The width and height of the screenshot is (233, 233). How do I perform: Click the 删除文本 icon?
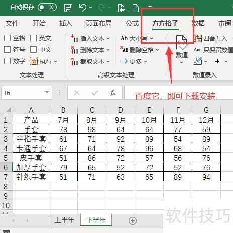[74, 50]
